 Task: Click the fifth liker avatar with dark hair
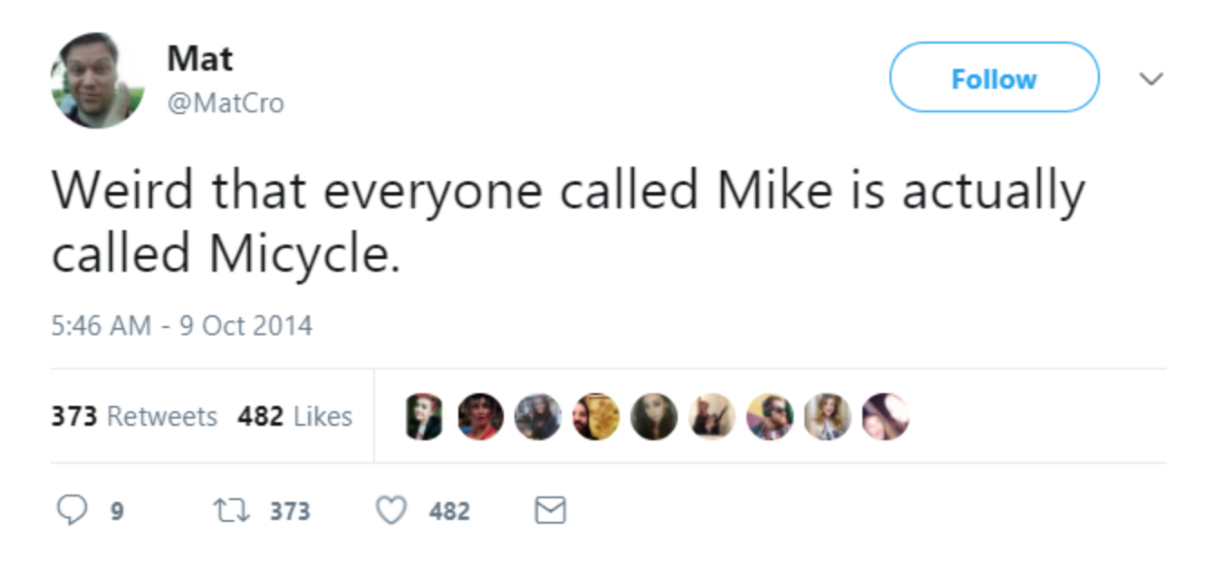pyautogui.click(x=654, y=417)
